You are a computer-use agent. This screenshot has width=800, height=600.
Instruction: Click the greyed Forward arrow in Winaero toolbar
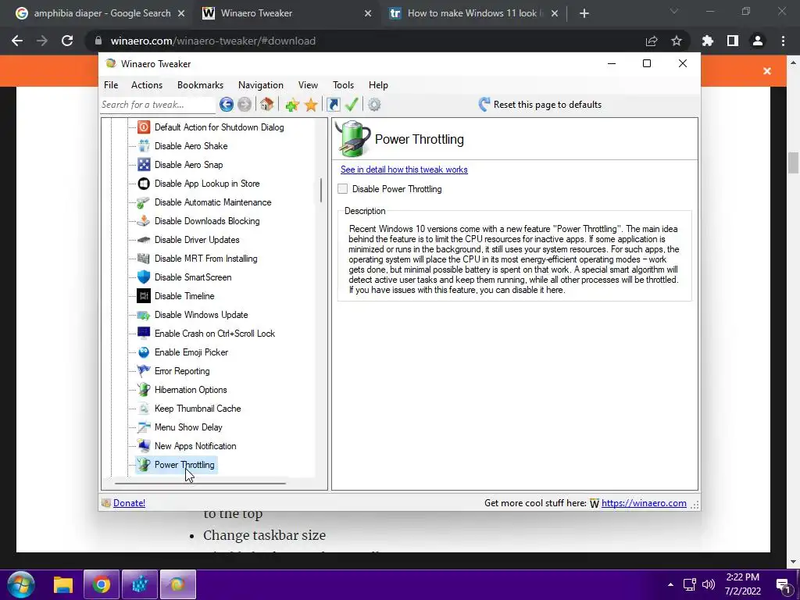click(245, 105)
